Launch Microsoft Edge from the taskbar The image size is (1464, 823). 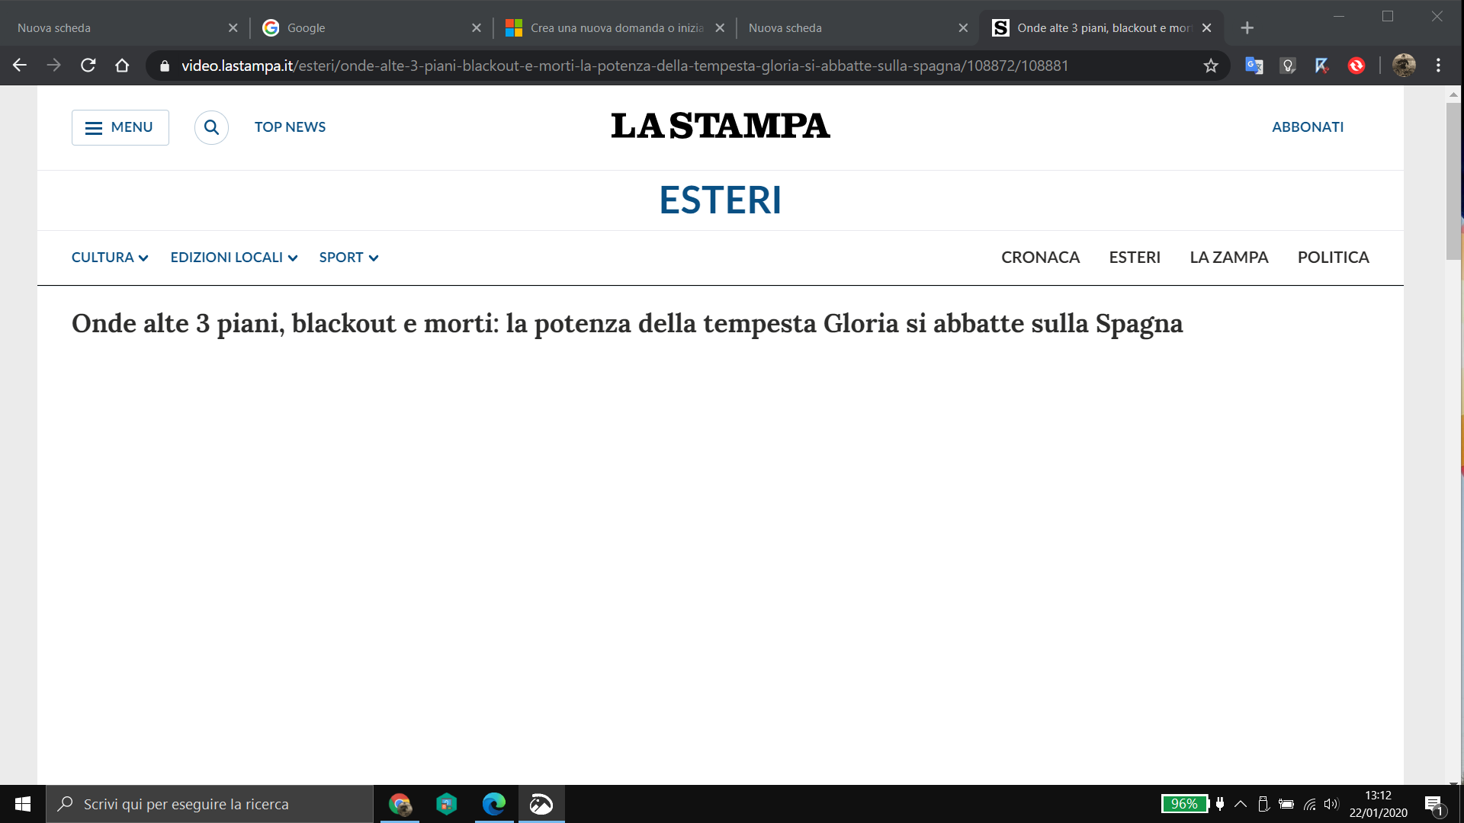pos(494,804)
